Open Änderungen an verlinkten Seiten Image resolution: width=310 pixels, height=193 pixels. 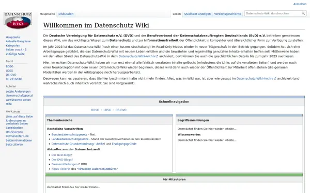[x=17, y=122]
